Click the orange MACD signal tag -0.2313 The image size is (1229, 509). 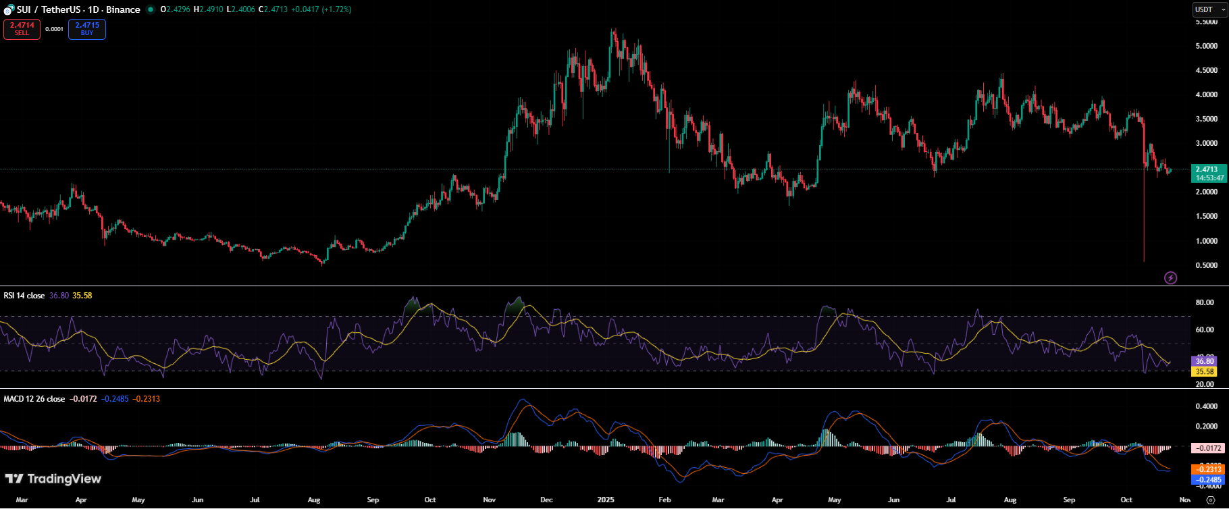(x=1209, y=469)
